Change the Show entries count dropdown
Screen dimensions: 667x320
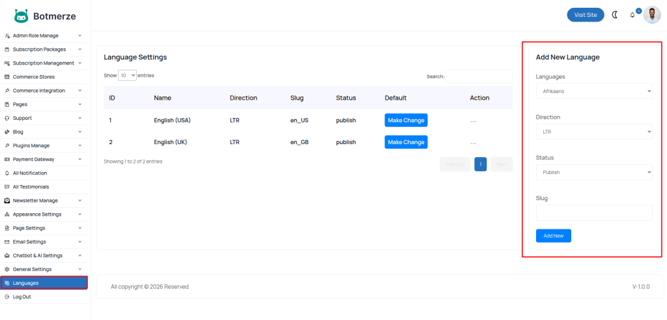click(127, 76)
